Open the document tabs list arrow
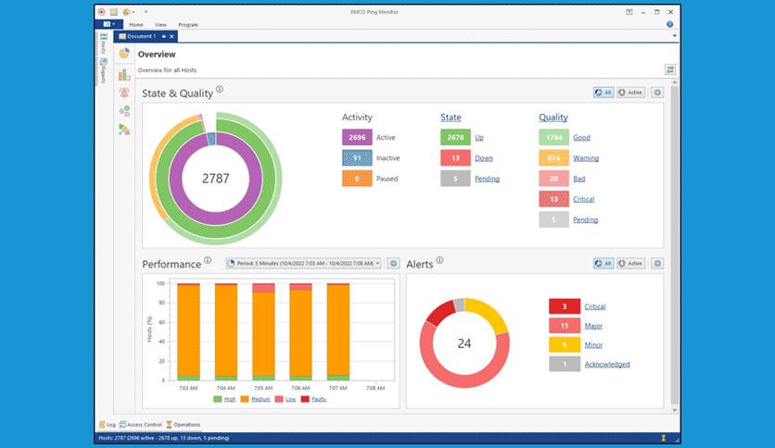Image resolution: width=775 pixels, height=448 pixels. tap(675, 36)
